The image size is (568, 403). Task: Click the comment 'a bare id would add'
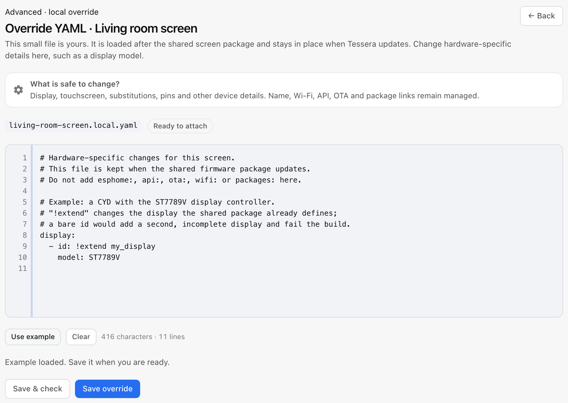pos(195,224)
